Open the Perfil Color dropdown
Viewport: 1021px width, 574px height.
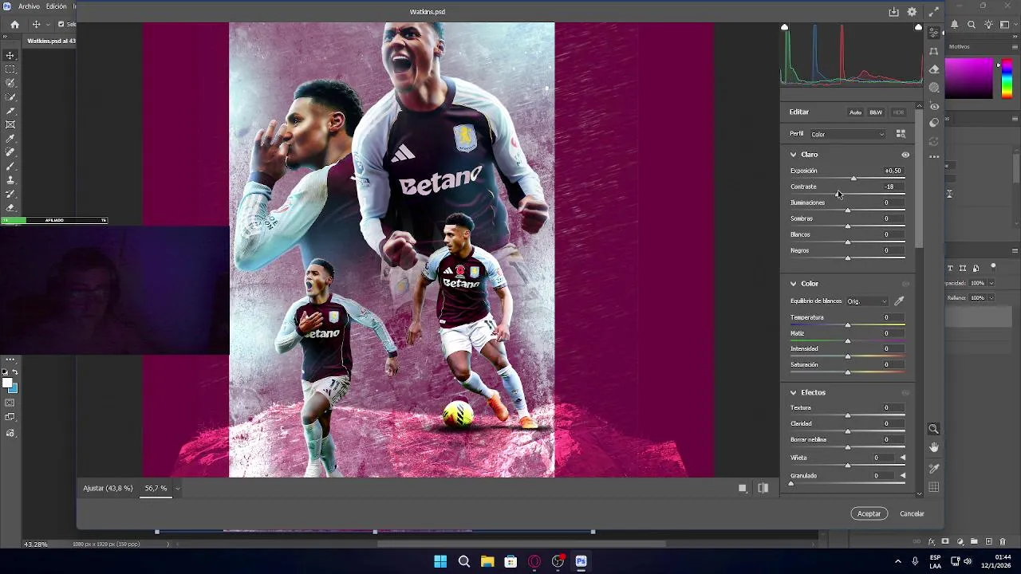coord(847,134)
